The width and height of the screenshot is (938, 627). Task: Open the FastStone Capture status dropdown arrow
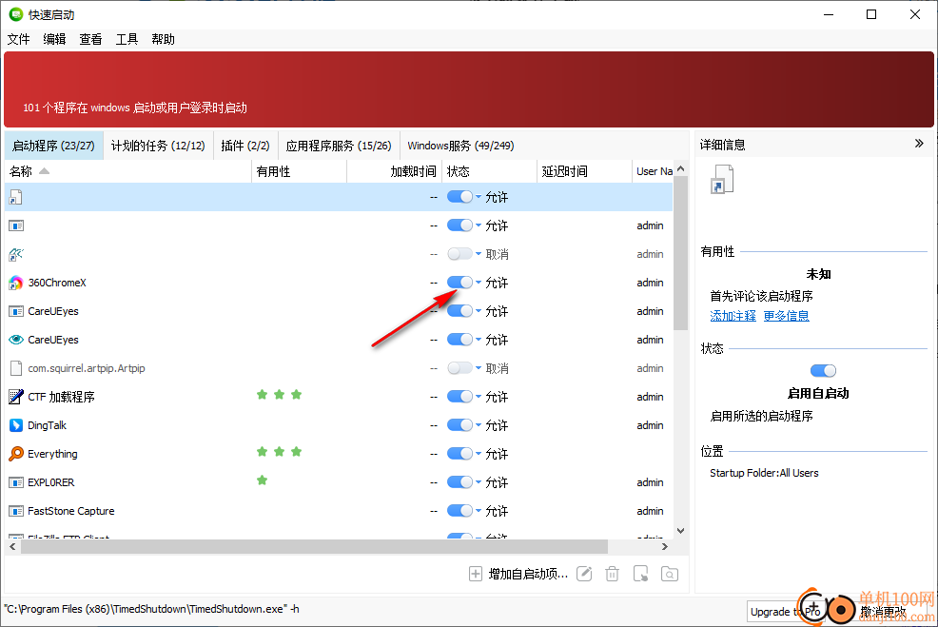479,511
